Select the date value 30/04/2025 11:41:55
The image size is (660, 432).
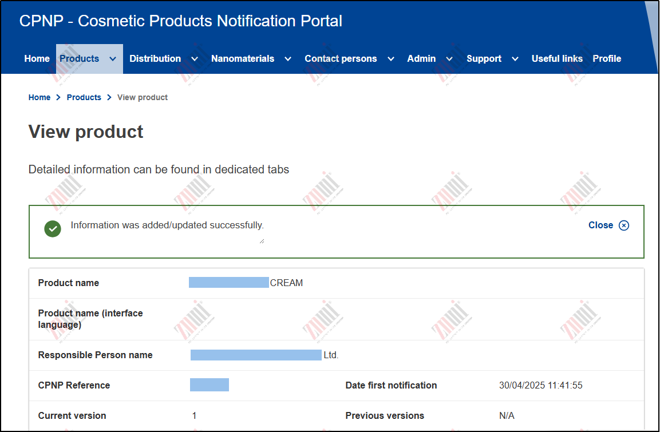540,385
